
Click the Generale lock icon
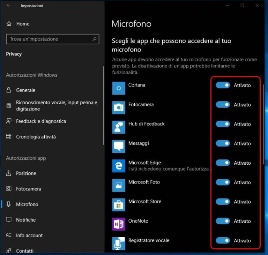coord(8,90)
